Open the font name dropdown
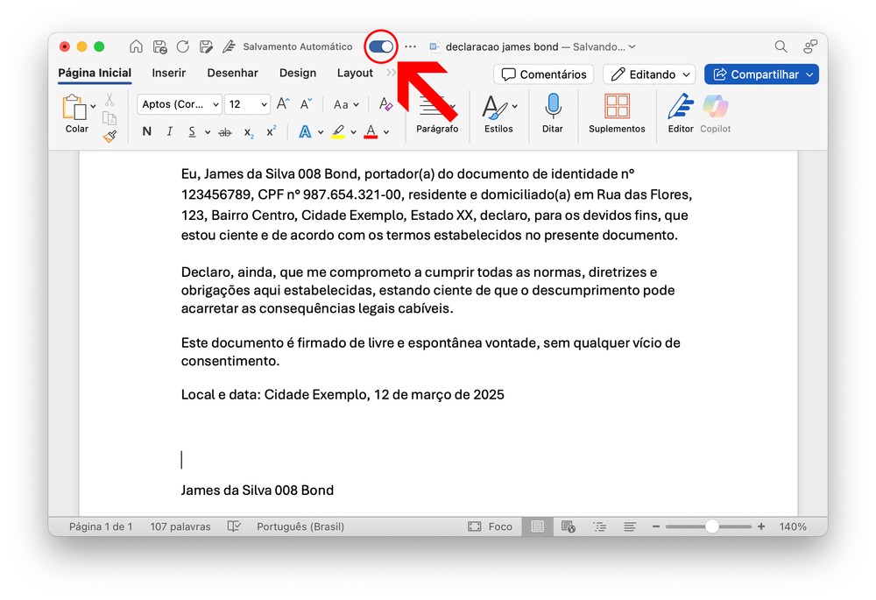Image resolution: width=876 pixels, height=600 pixels. pos(180,104)
